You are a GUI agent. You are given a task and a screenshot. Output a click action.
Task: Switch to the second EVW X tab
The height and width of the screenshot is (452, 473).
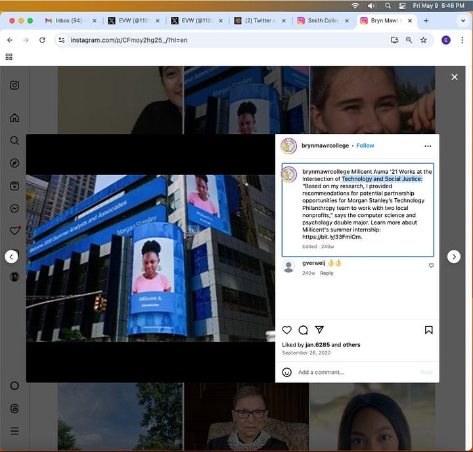(196, 20)
